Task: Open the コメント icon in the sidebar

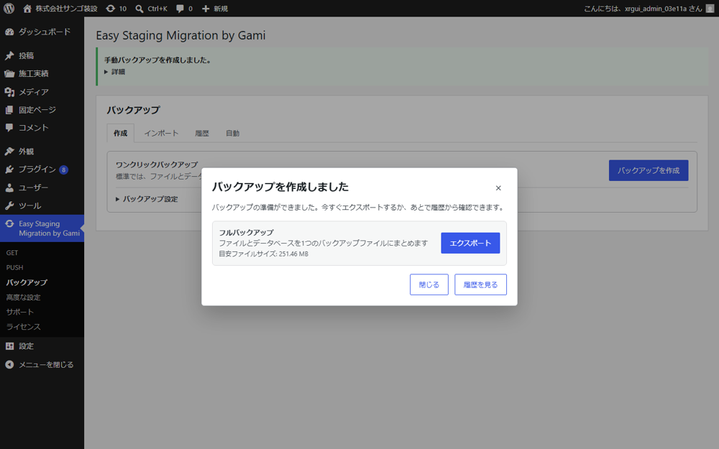Action: tap(9, 128)
